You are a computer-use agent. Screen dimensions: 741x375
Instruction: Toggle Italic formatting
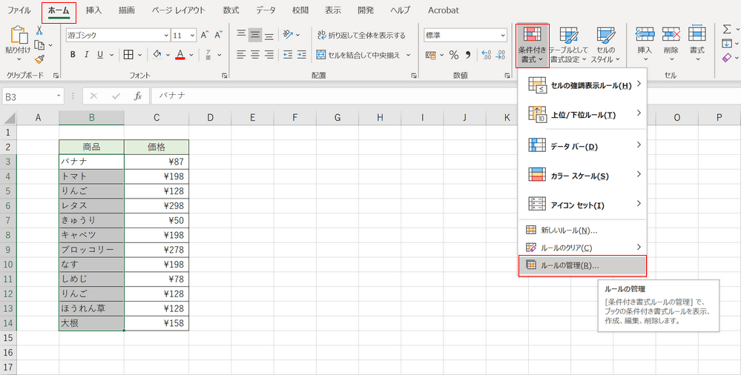pos(86,55)
